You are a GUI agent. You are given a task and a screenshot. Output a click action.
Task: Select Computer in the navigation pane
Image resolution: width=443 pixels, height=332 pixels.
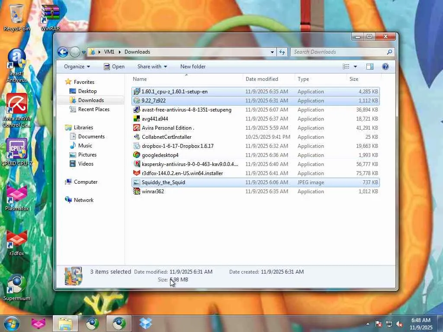[85, 182]
